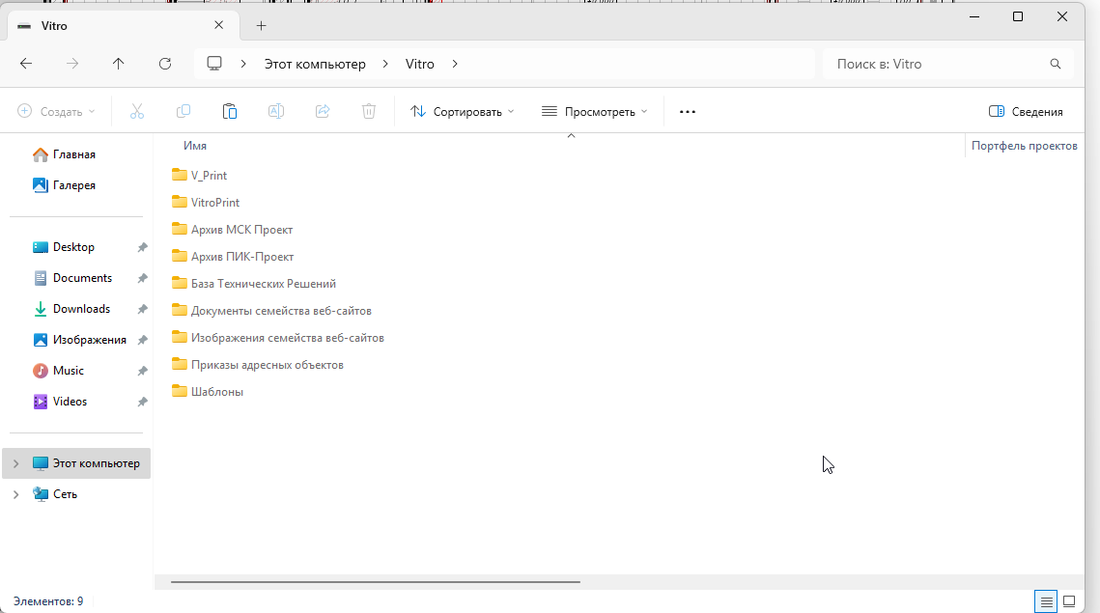
Task: Click breadcrumb chevron after the monitor icon
Action: [x=243, y=64]
